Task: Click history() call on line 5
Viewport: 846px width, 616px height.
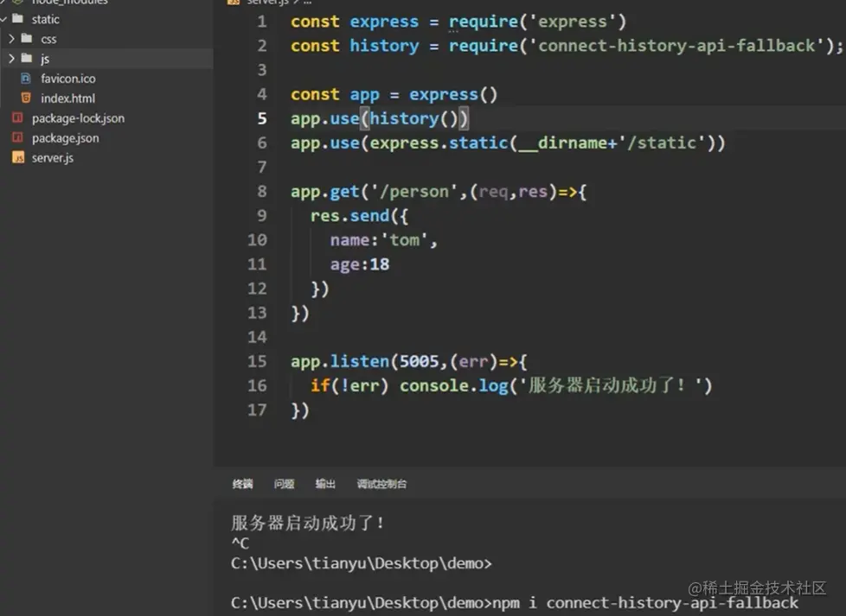Action: [413, 118]
